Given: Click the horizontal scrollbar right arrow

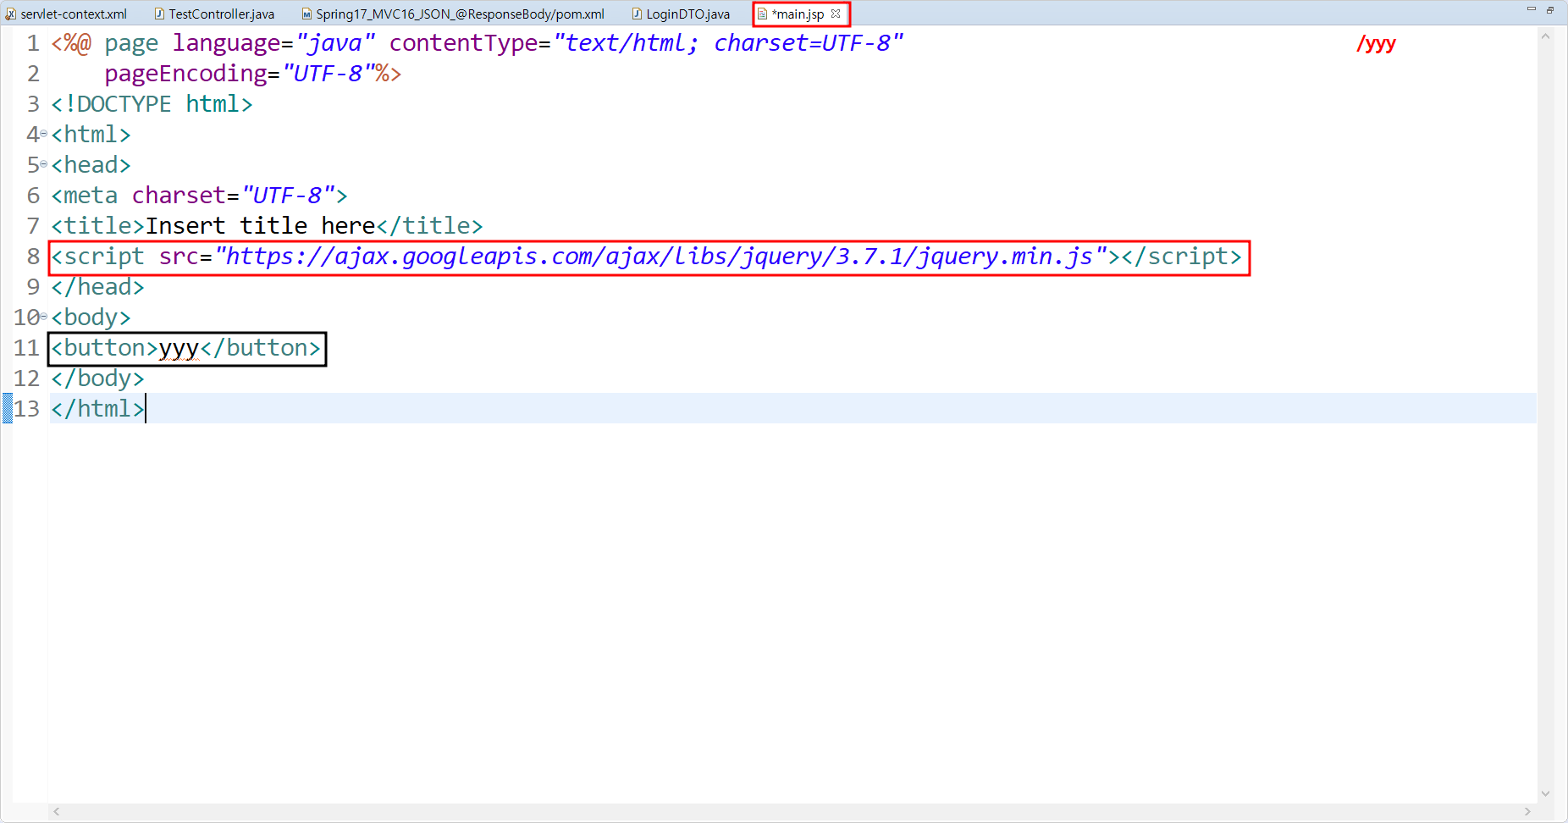Looking at the screenshot, I should pyautogui.click(x=1527, y=811).
